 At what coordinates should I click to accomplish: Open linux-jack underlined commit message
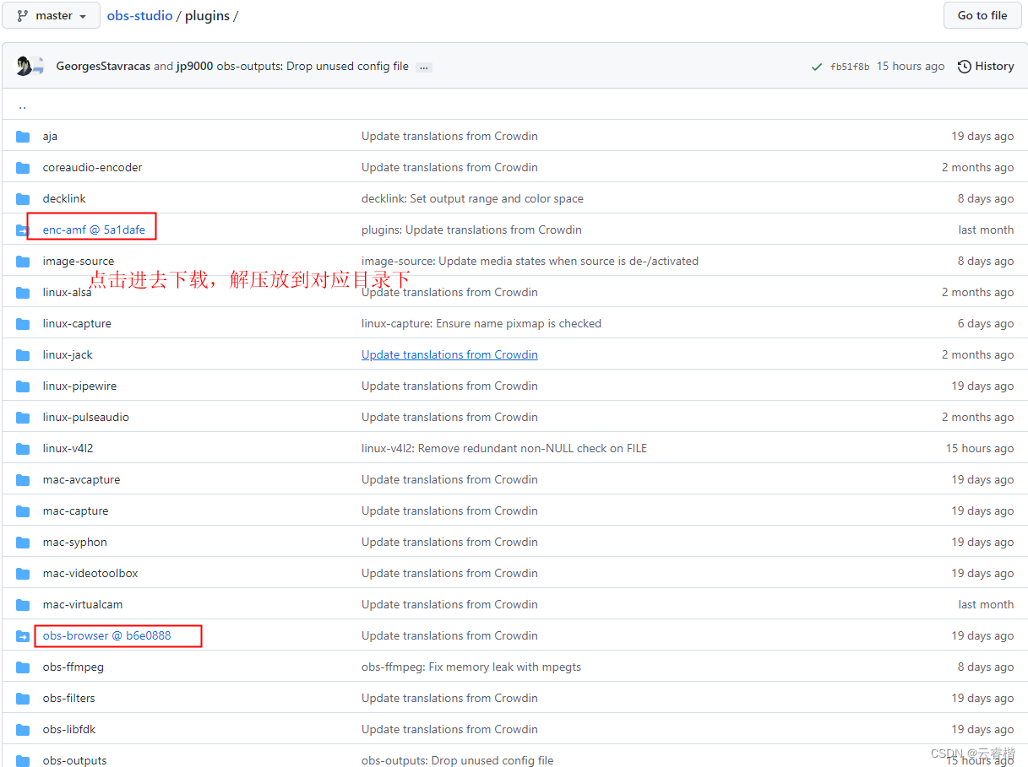(x=449, y=355)
